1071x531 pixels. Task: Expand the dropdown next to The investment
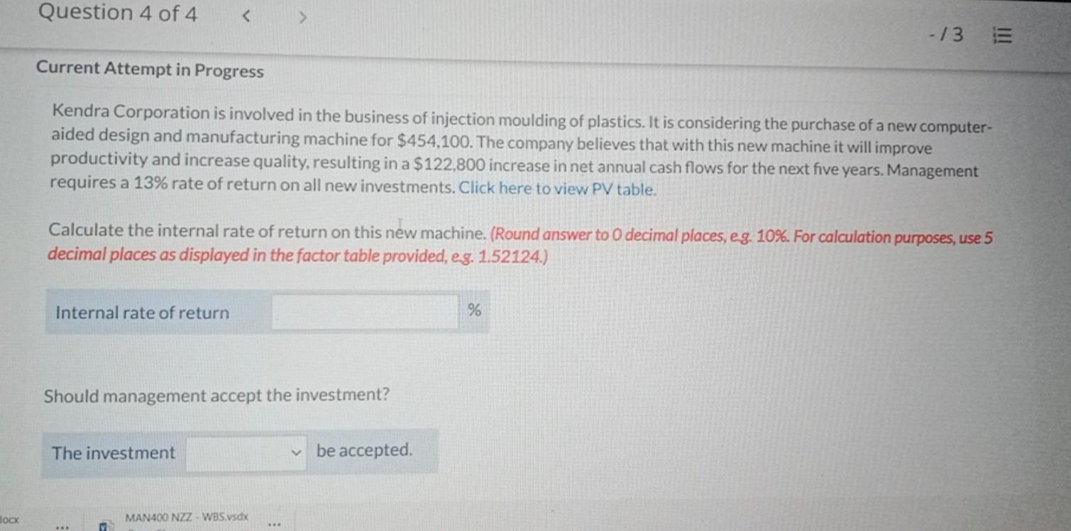pos(245,451)
